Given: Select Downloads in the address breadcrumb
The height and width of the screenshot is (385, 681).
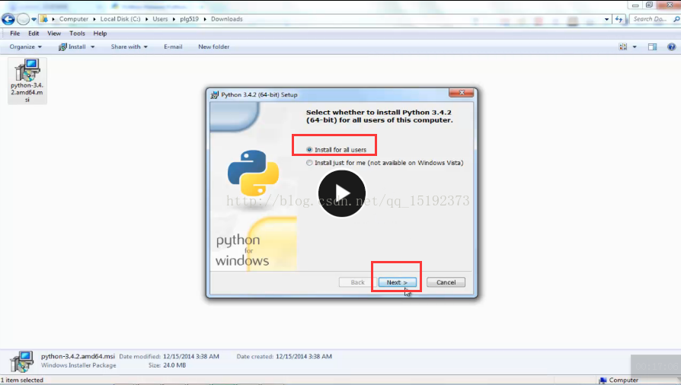Looking at the screenshot, I should pyautogui.click(x=227, y=19).
